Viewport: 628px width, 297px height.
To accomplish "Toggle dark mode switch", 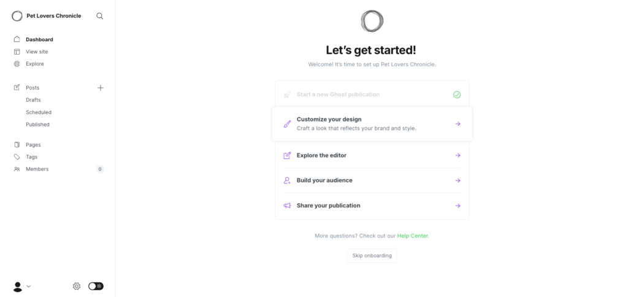I will pyautogui.click(x=96, y=286).
